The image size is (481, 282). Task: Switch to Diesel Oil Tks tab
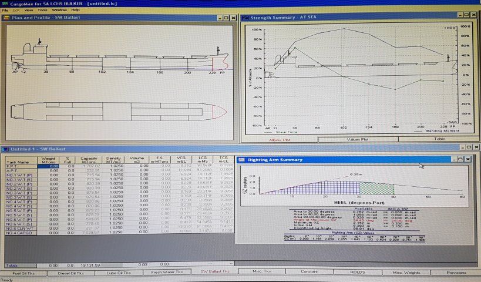(71, 273)
